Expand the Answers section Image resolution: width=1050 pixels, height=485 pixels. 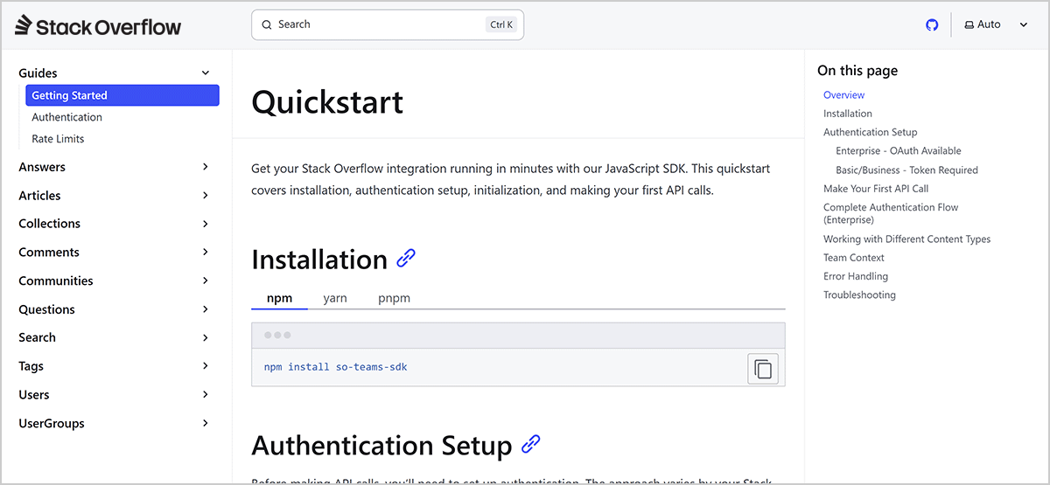pos(206,167)
